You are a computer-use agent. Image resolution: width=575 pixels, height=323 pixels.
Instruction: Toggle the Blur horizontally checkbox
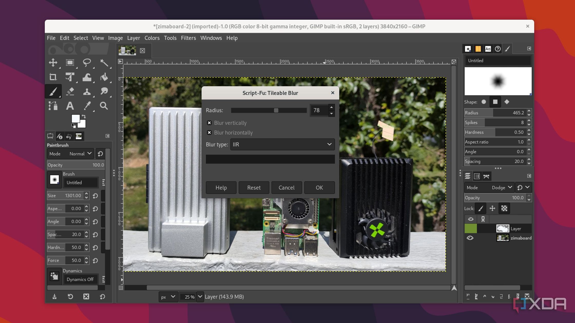209,133
